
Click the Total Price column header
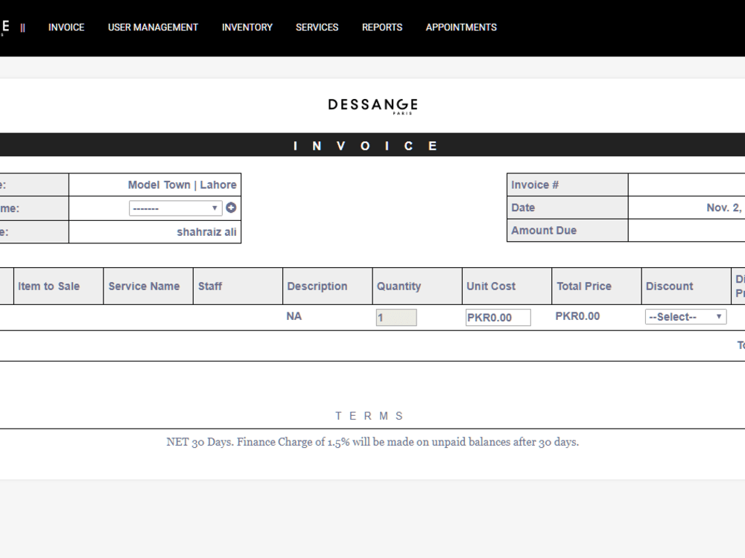pyautogui.click(x=597, y=286)
